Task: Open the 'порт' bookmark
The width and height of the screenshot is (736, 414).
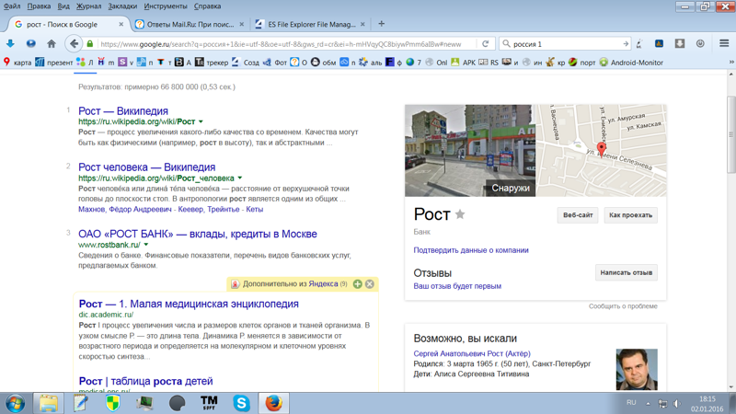Action: (581, 63)
